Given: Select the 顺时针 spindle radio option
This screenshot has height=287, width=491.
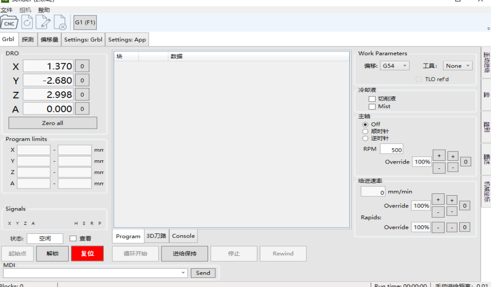Looking at the screenshot, I should (365, 131).
